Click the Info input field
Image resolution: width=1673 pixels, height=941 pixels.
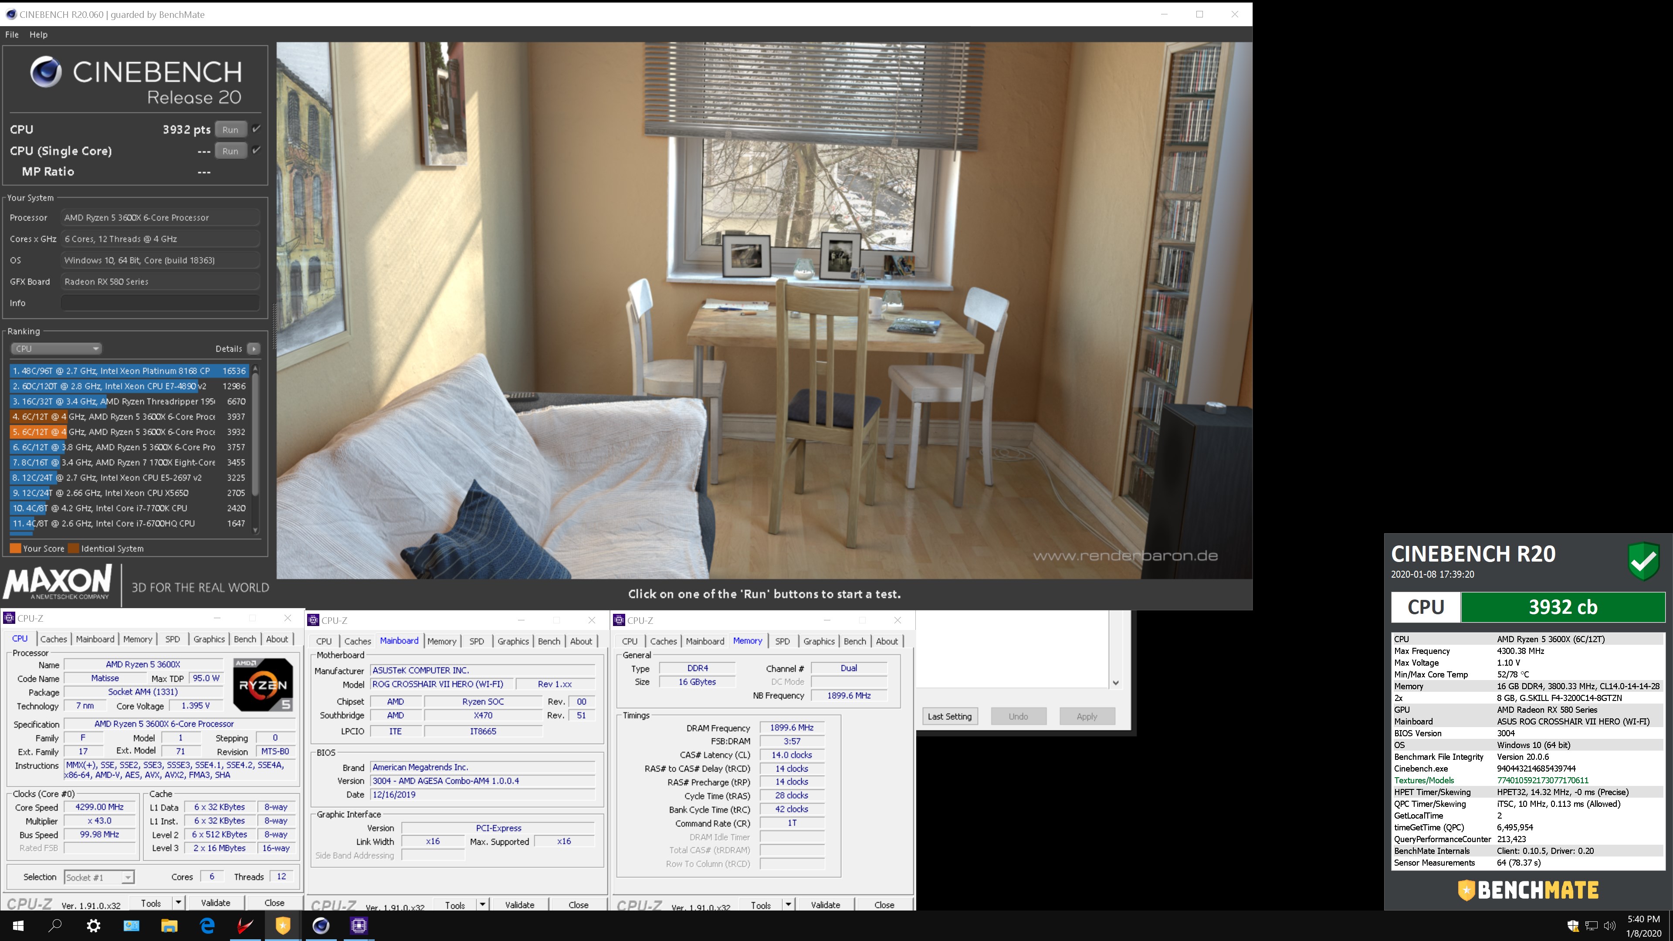tap(160, 303)
